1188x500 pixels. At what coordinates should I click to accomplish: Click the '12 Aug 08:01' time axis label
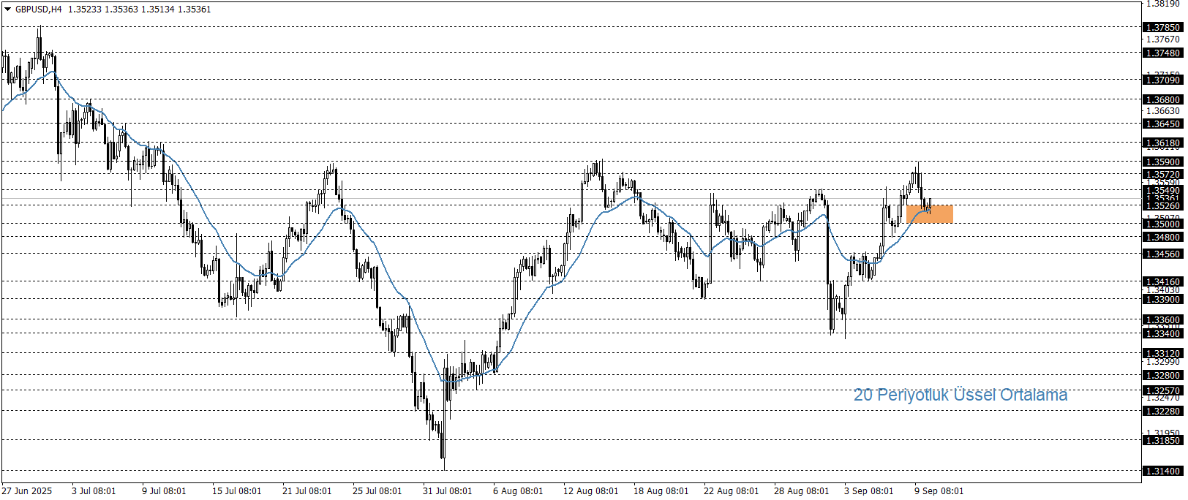coord(590,491)
